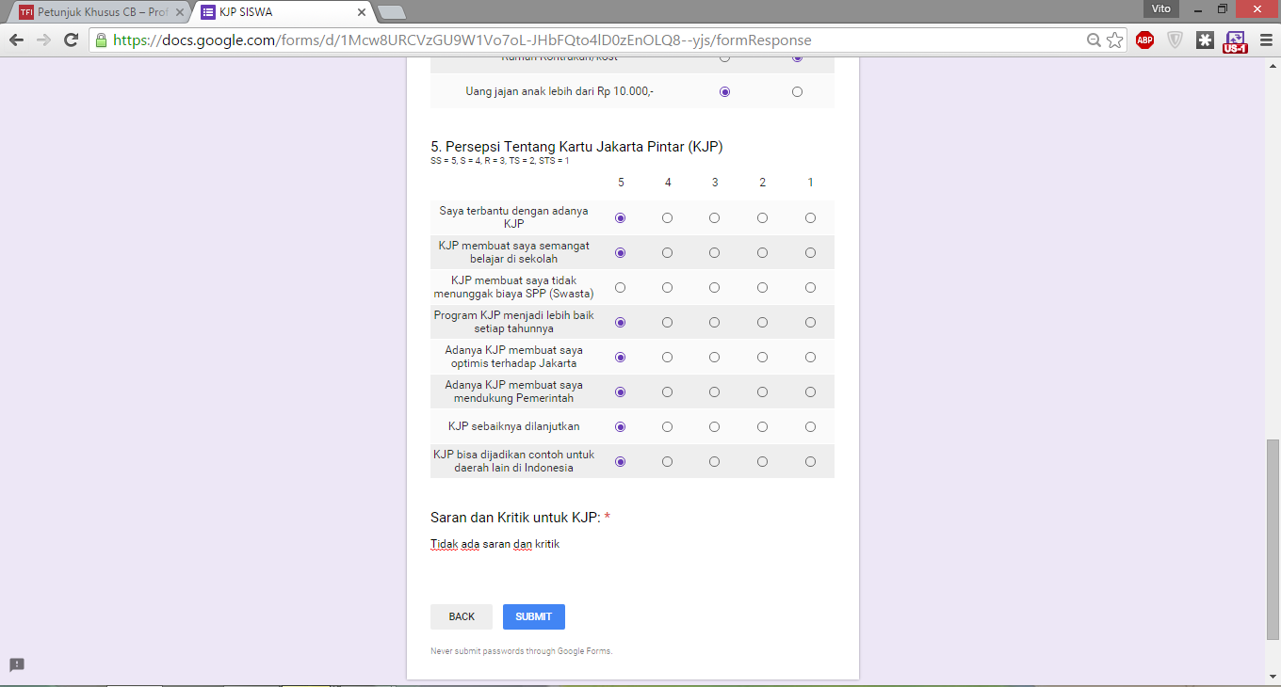1281x687 pixels.
Task: Open the report problem feedback icon
Action: [17, 664]
